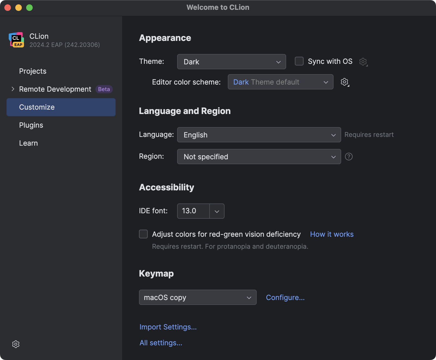Open the Region dropdown showing Not specified
Screen dimensions: 436x360
point(259,157)
